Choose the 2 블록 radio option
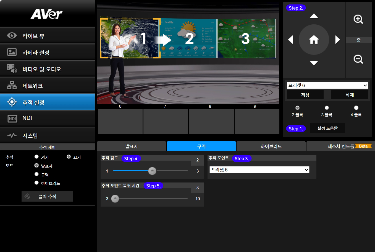Image resolution: width=375 pixels, height=252 pixels. coord(297,108)
